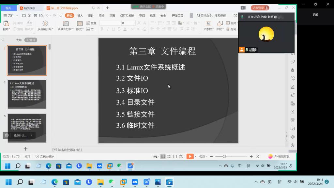The image size is (334, 188).
Task: Click the New Slide icon
Action: 66,23
